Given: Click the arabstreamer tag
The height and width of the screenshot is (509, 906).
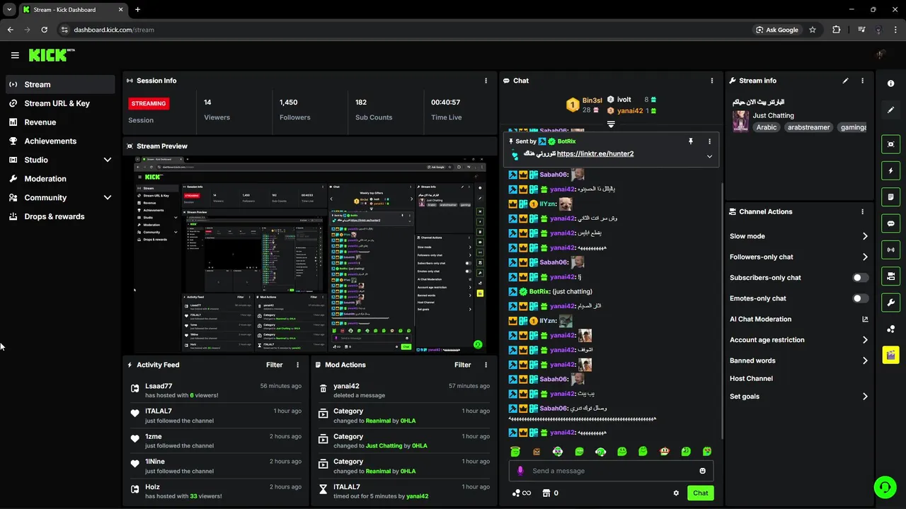Looking at the screenshot, I should [808, 127].
